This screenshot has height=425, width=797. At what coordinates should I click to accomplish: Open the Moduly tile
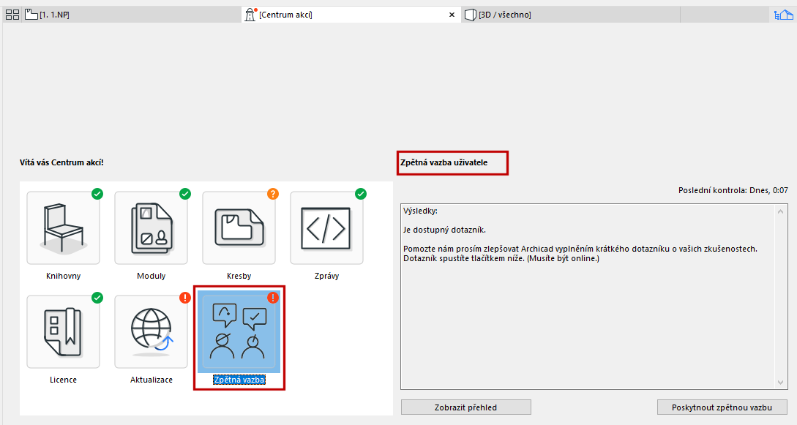point(151,228)
